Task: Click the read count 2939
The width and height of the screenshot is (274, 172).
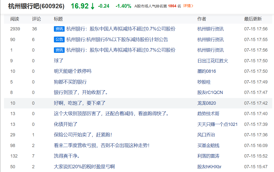Action: [15, 29]
